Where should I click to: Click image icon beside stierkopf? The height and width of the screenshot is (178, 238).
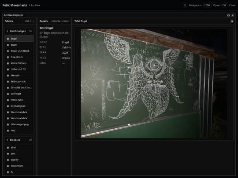click(8, 94)
